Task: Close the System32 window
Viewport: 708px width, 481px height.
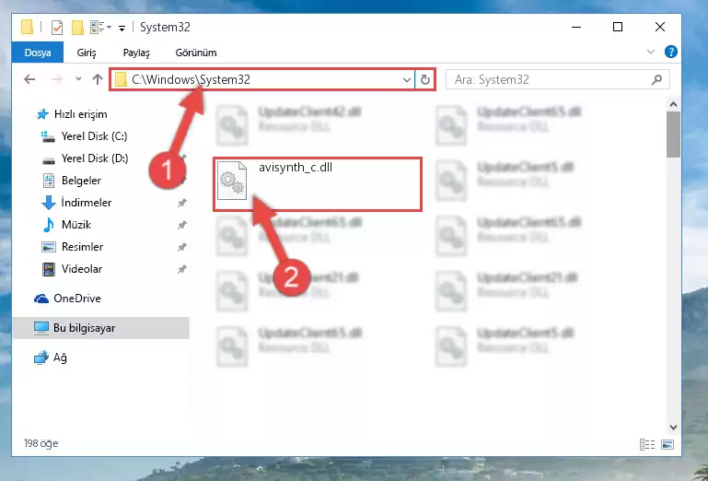Action: pyautogui.click(x=660, y=27)
